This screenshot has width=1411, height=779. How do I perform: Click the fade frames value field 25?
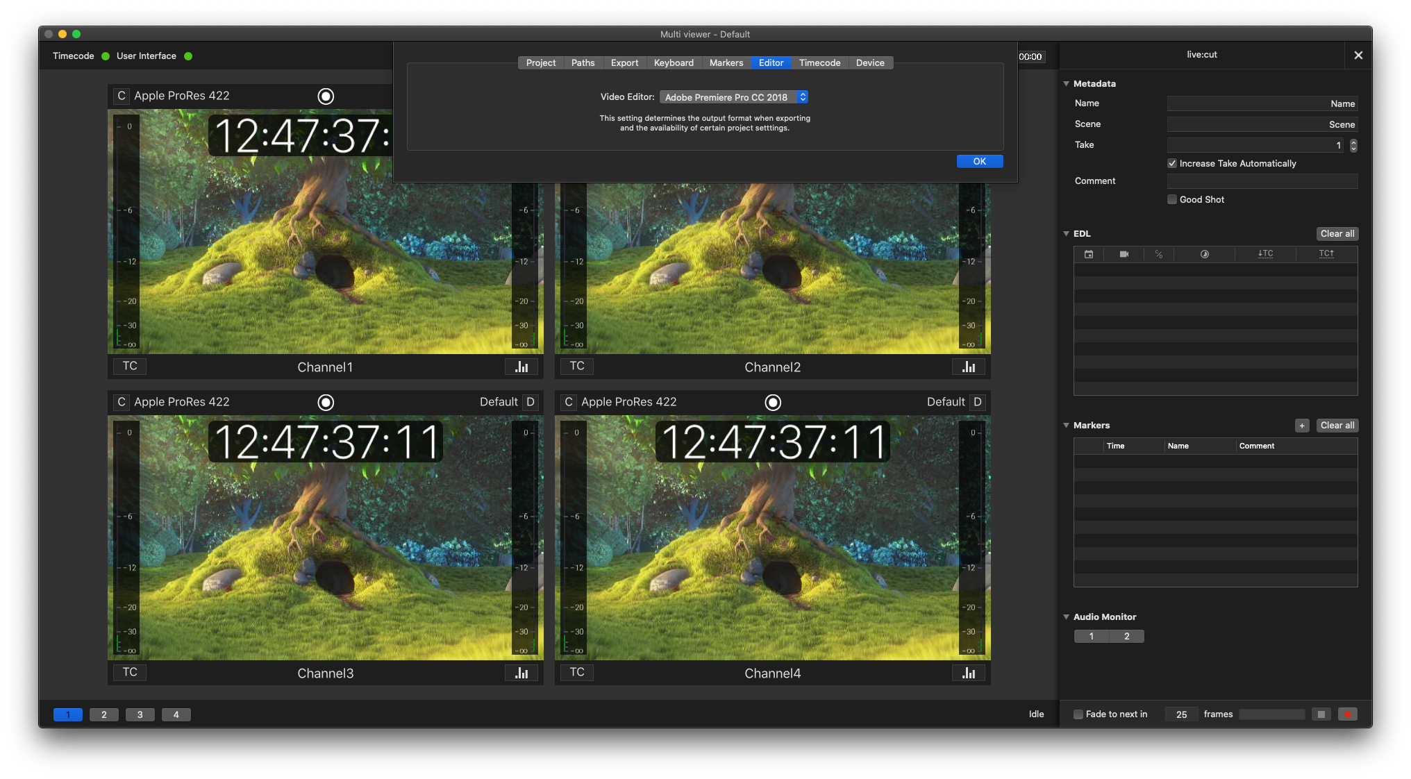(x=1181, y=714)
